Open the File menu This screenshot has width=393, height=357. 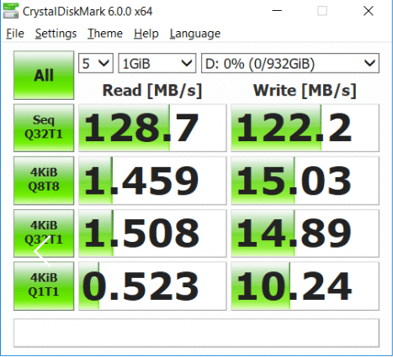click(x=15, y=34)
